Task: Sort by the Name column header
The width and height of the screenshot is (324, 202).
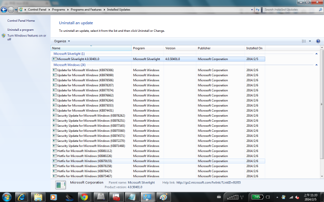Action: (91, 48)
